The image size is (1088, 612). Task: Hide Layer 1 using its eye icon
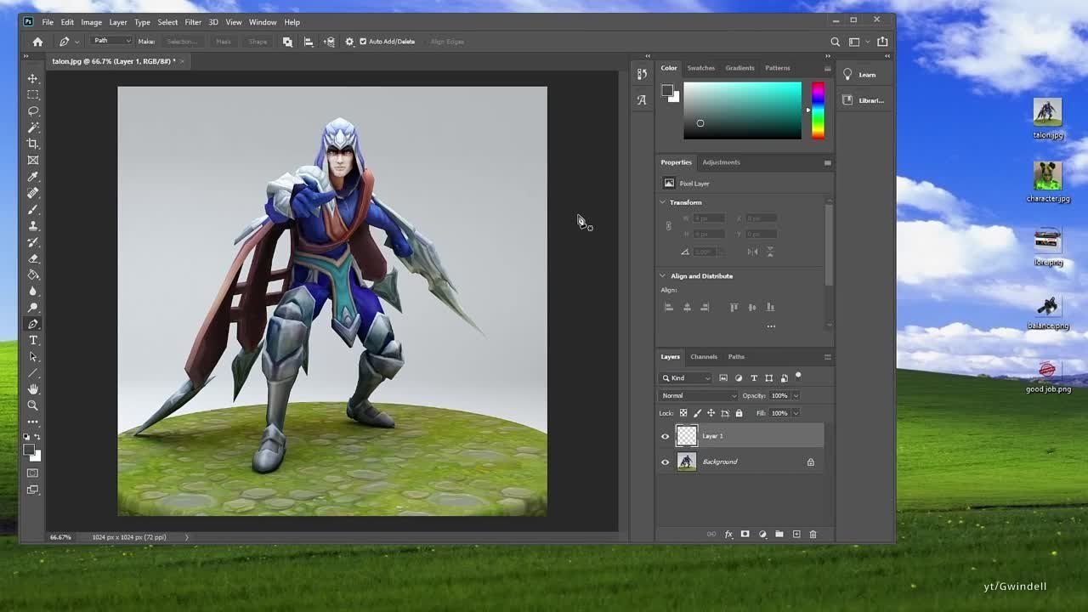[666, 436]
